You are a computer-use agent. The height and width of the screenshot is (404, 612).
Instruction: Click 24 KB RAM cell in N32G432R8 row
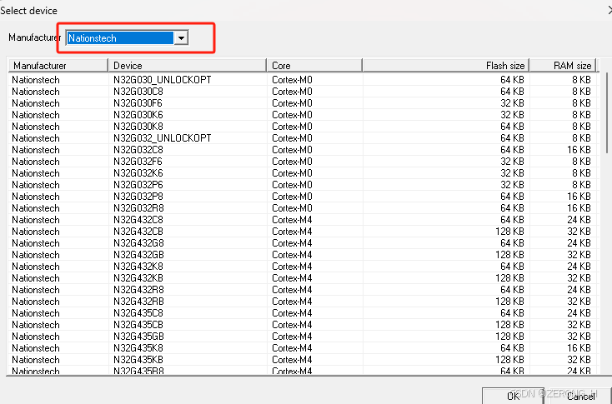click(579, 290)
